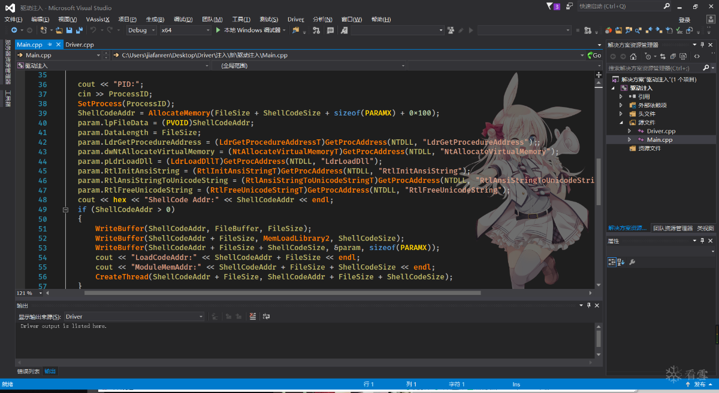Open the 工具(T) menu
Image resolution: width=719 pixels, height=393 pixels.
coord(241,19)
